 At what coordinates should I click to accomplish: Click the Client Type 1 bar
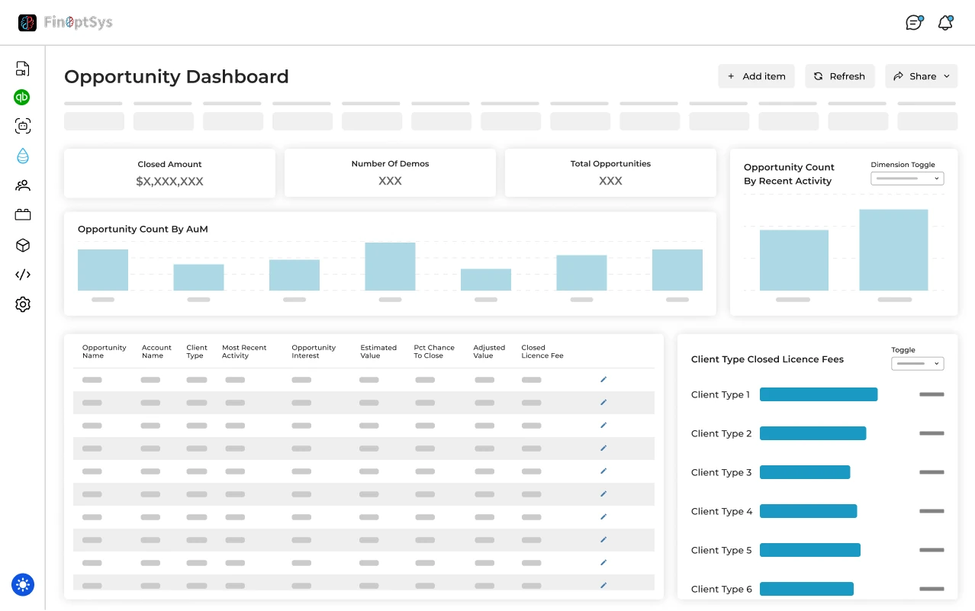click(x=819, y=394)
